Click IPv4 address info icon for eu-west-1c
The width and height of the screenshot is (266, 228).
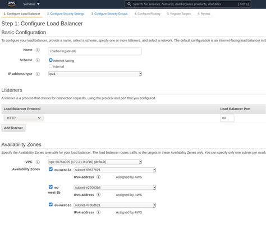pos(98,212)
